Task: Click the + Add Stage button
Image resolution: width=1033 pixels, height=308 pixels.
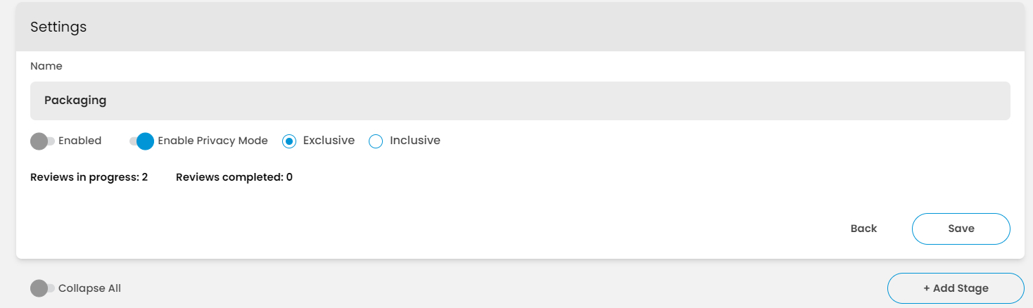Action: (x=956, y=288)
